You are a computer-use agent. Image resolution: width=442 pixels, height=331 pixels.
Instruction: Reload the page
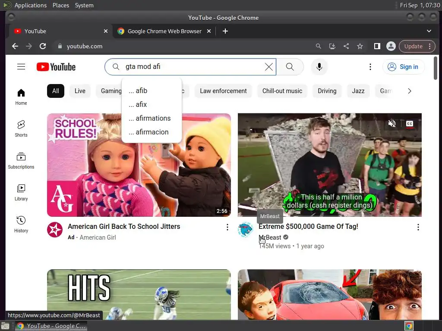[43, 46]
